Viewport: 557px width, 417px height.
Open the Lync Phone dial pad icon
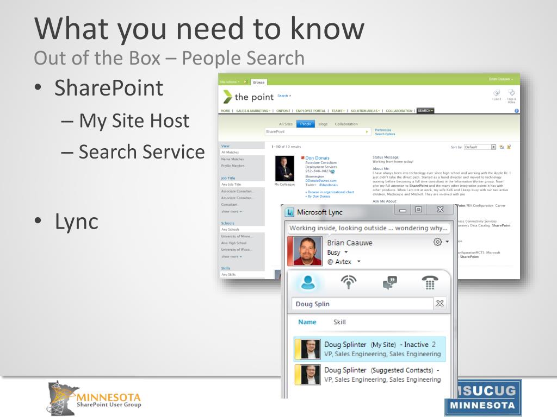(430, 282)
